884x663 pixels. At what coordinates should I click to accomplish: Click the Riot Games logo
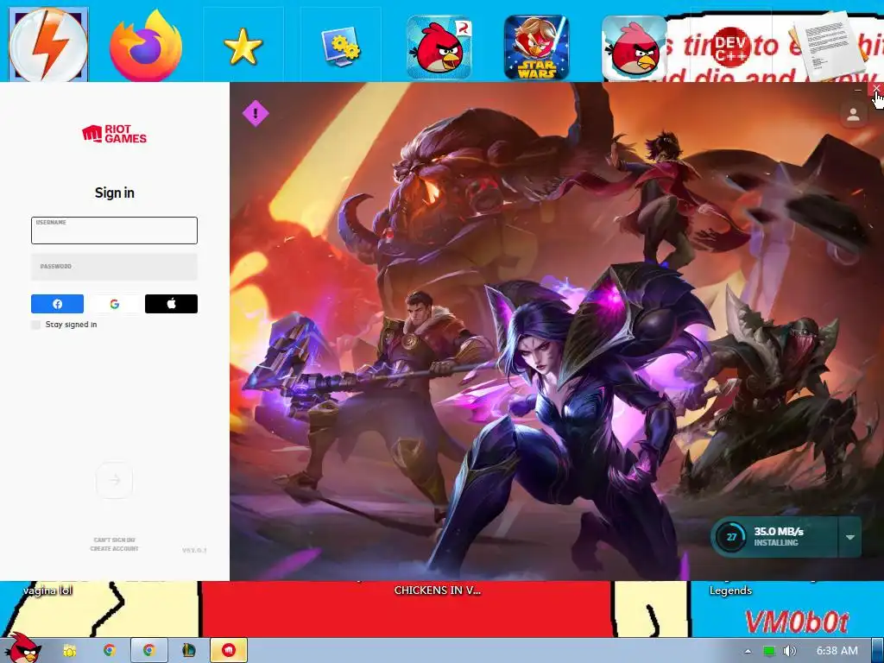click(x=115, y=134)
